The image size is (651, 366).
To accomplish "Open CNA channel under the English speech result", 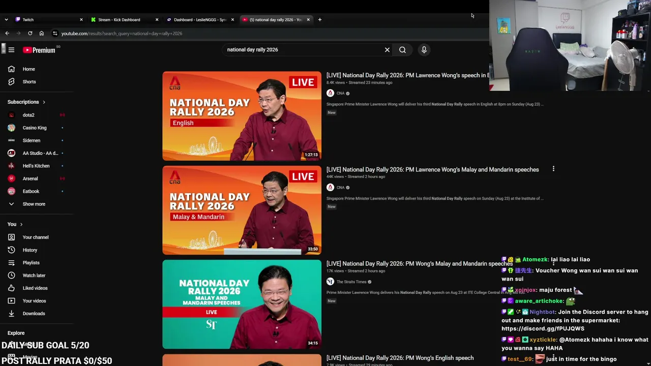I will tap(340, 94).
